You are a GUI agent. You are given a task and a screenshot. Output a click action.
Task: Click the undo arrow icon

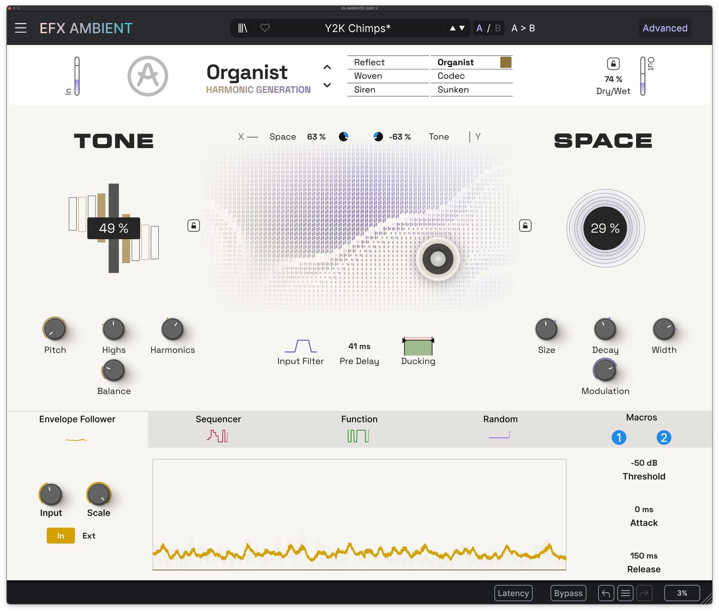pyautogui.click(x=606, y=593)
